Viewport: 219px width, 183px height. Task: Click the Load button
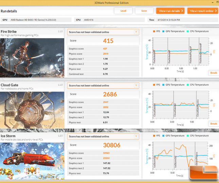(x=123, y=11)
